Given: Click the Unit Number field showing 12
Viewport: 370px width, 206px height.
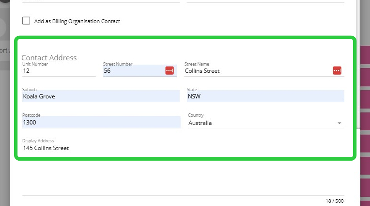Looking at the screenshot, I should [x=58, y=71].
